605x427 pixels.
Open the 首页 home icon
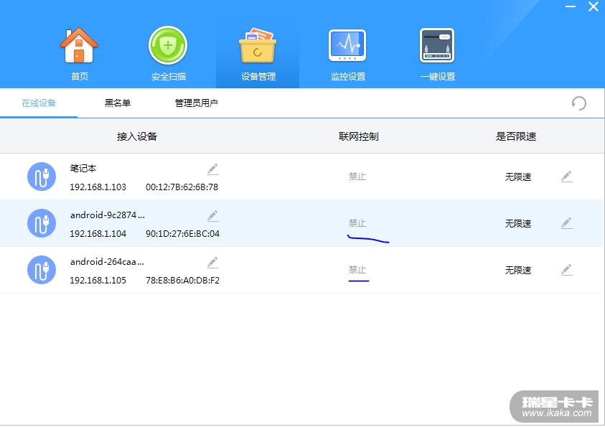pos(79,45)
